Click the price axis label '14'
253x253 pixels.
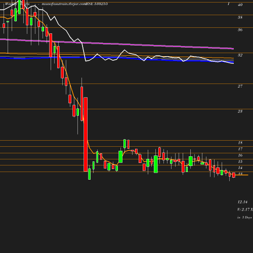(x=240, y=167)
